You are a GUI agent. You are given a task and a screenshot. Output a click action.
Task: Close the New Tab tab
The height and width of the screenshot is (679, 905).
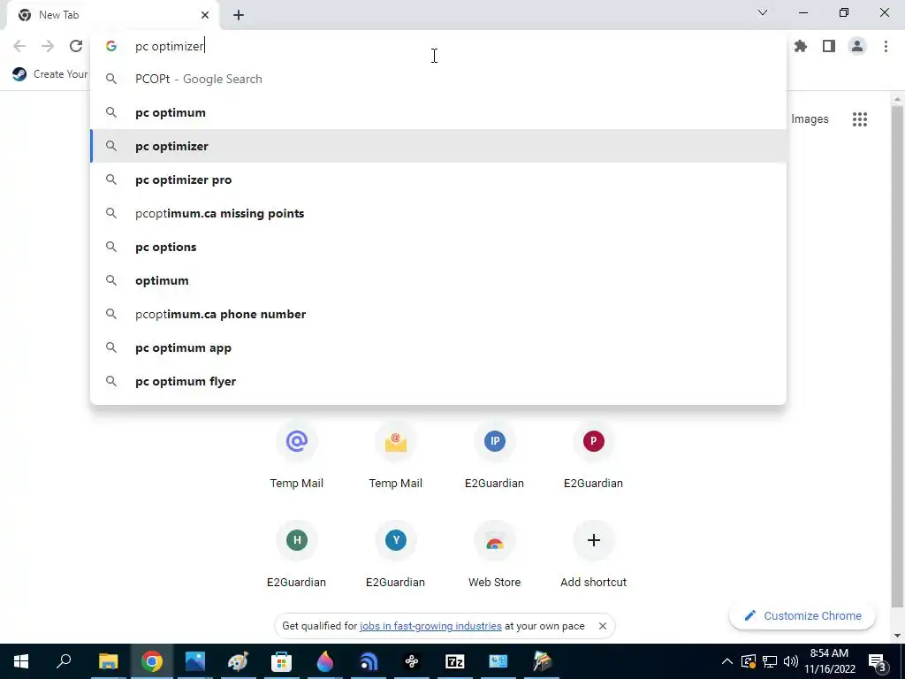coord(205,15)
